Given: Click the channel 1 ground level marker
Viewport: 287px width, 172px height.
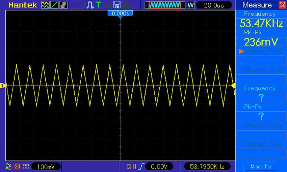Looking at the screenshot, I should (x=2, y=86).
